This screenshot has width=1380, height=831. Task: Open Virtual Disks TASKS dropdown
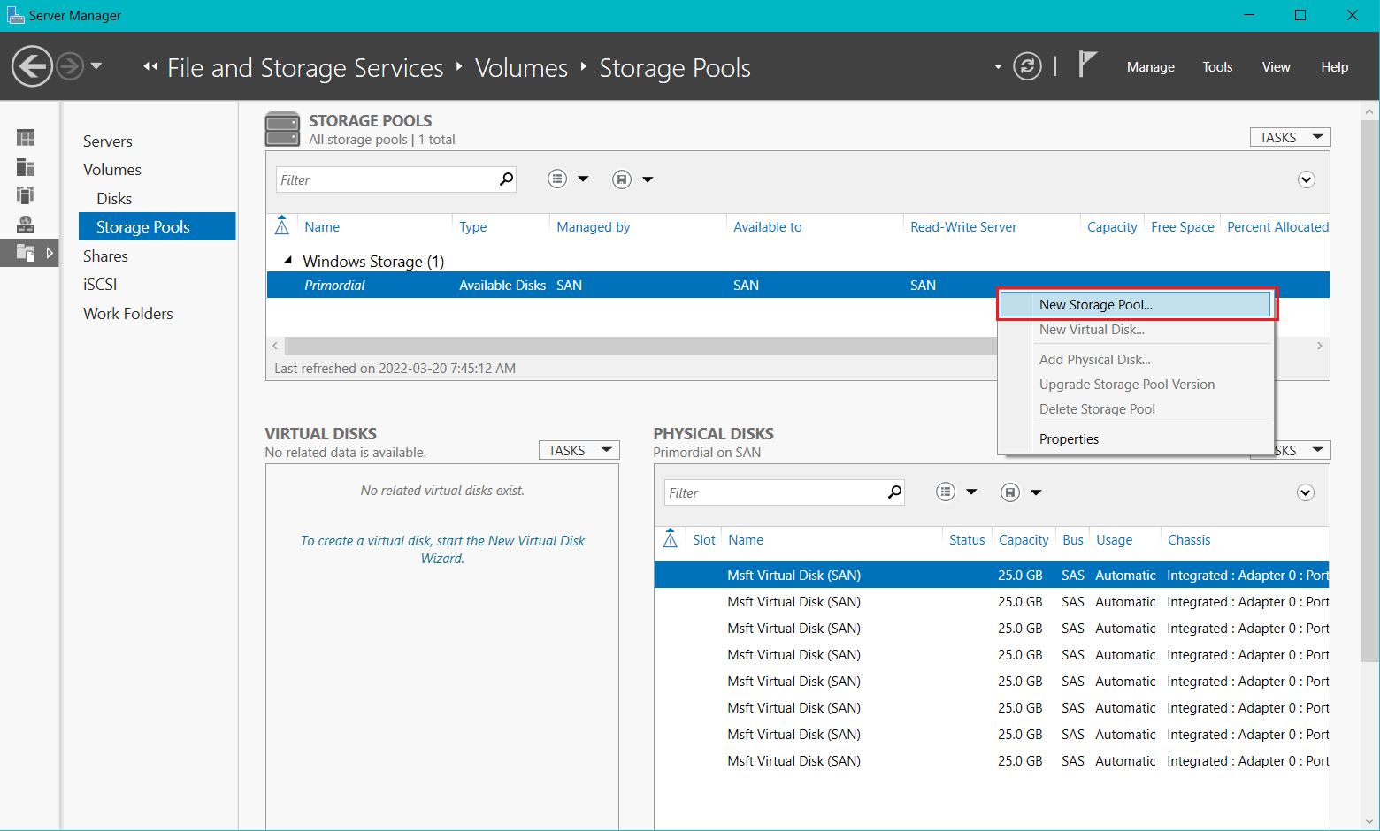[579, 450]
